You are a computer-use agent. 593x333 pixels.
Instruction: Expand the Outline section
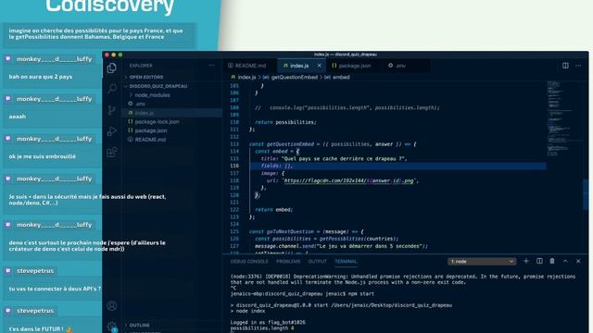(x=172, y=325)
